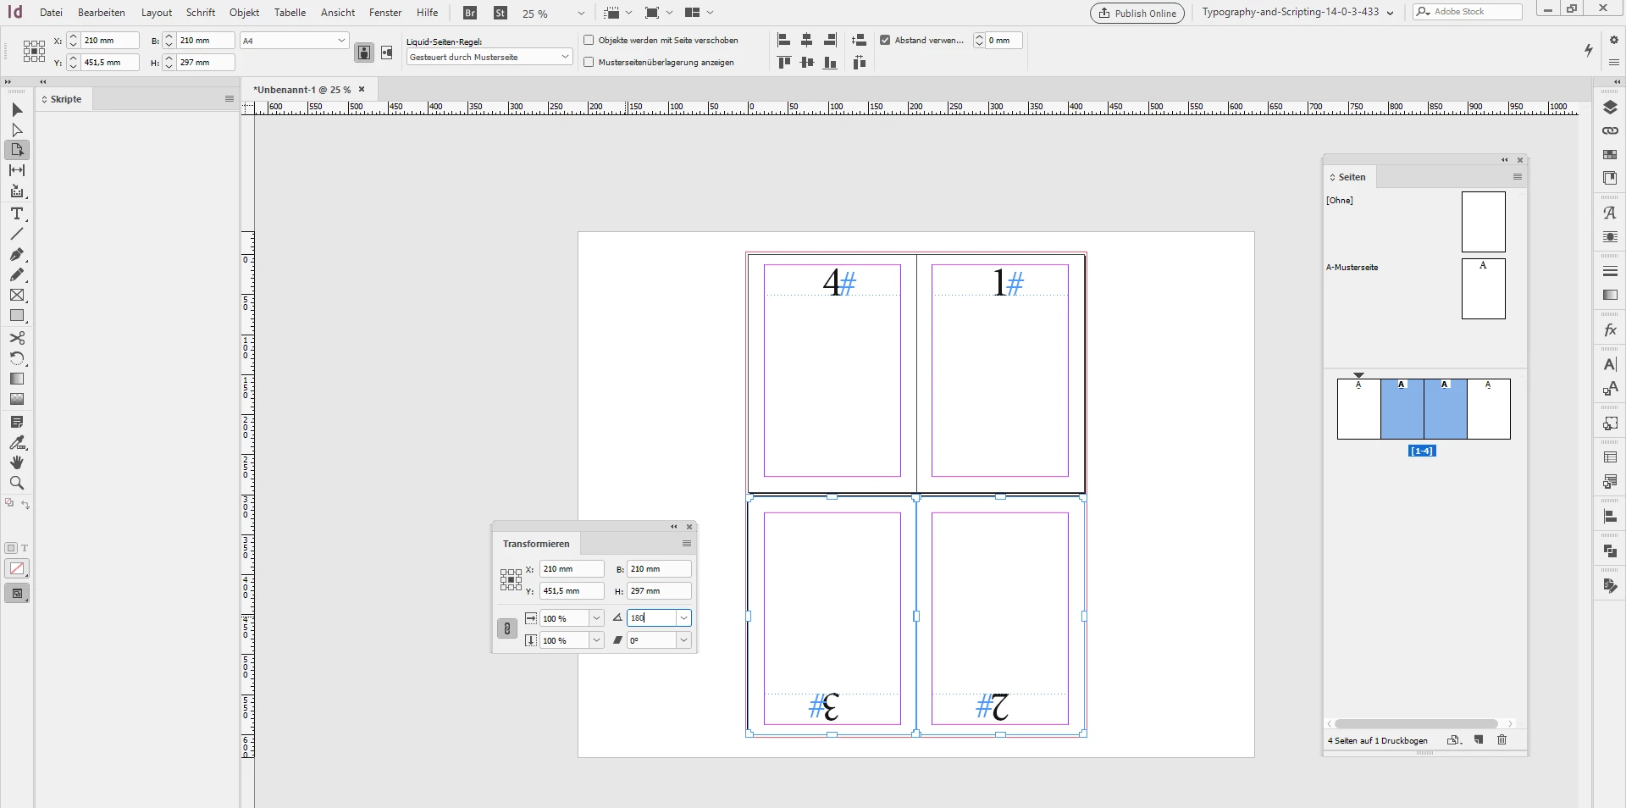Select the Pencil tool
This screenshot has height=808, width=1626.
17,274
